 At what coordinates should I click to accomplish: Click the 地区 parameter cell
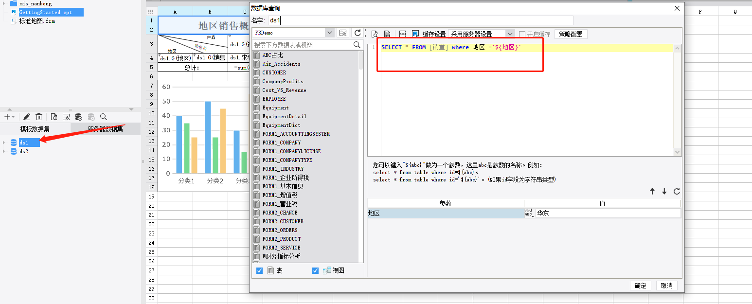tap(446, 213)
